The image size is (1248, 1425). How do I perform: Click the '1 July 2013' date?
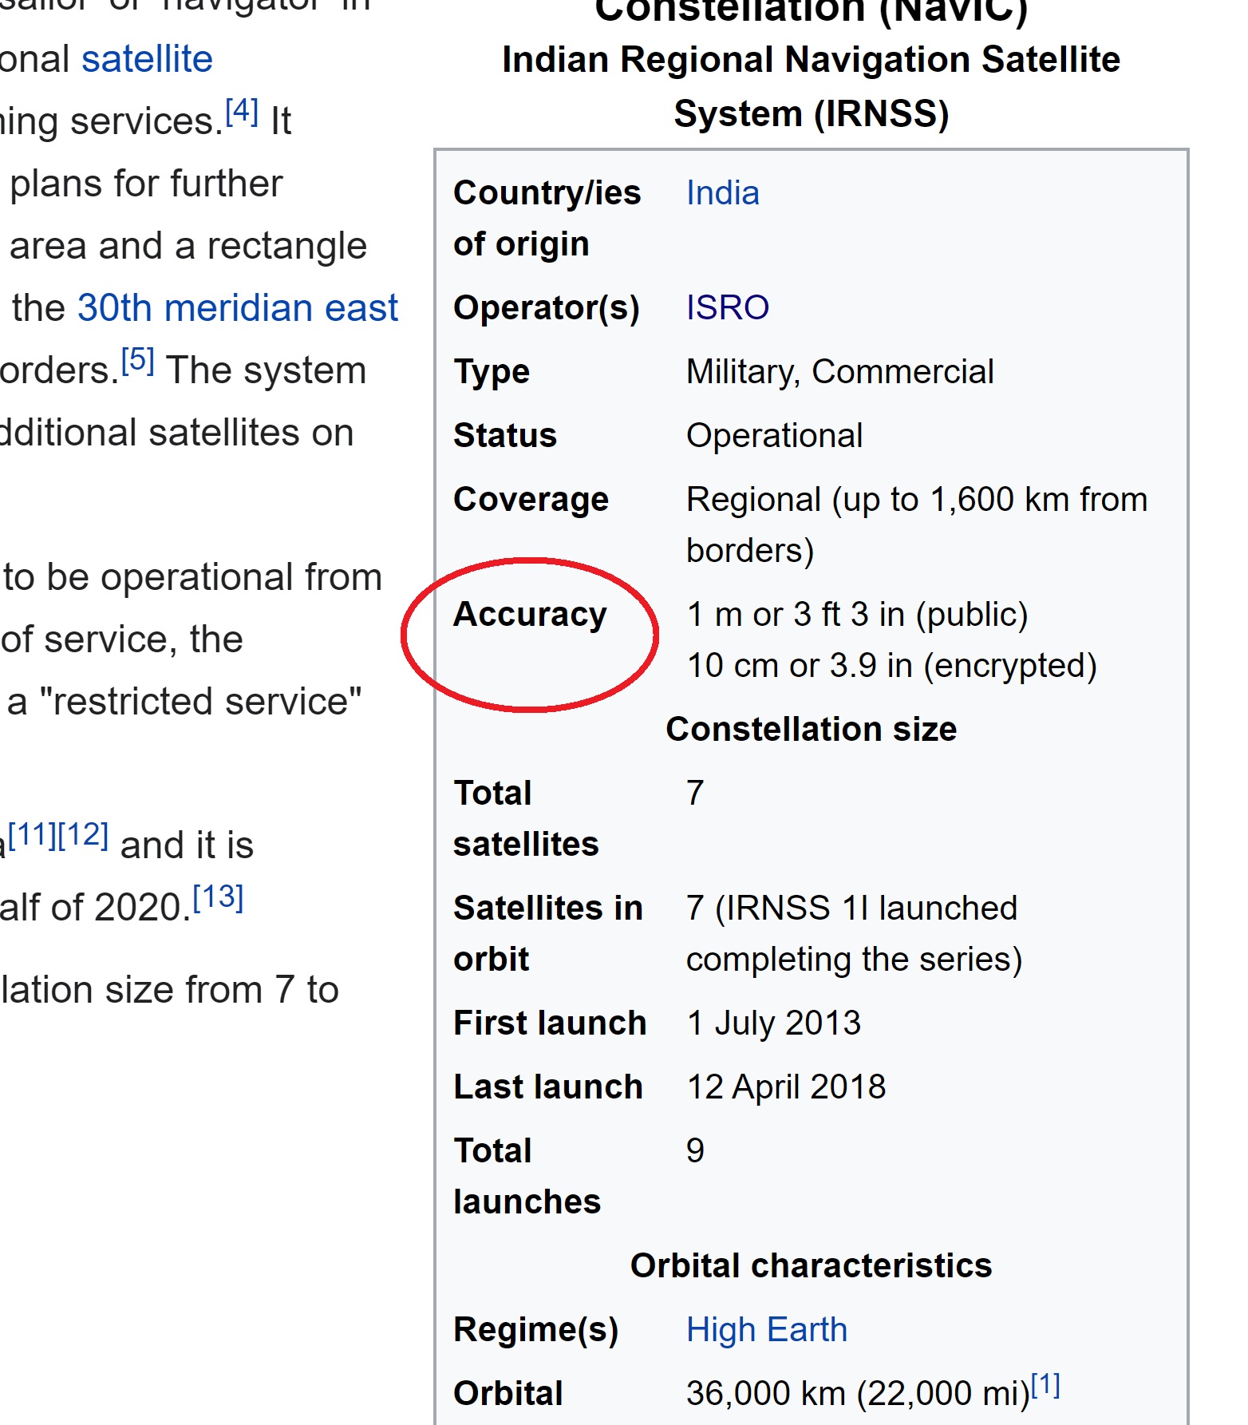coord(774,1023)
